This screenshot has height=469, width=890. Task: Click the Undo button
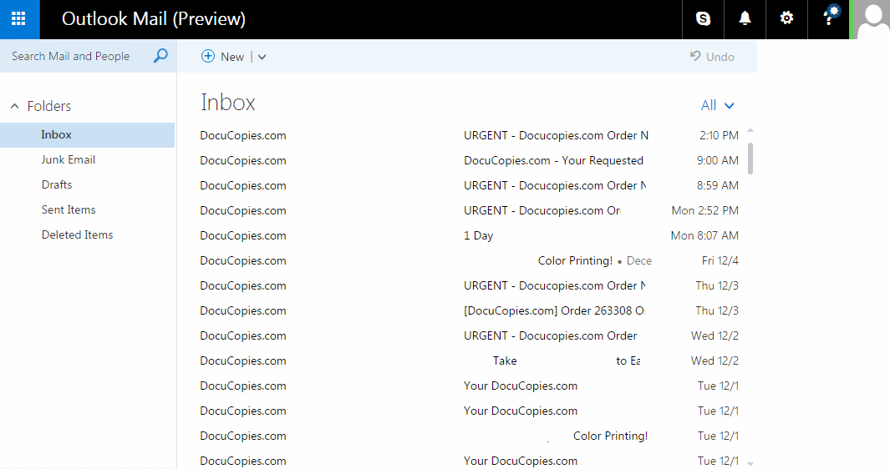(712, 57)
